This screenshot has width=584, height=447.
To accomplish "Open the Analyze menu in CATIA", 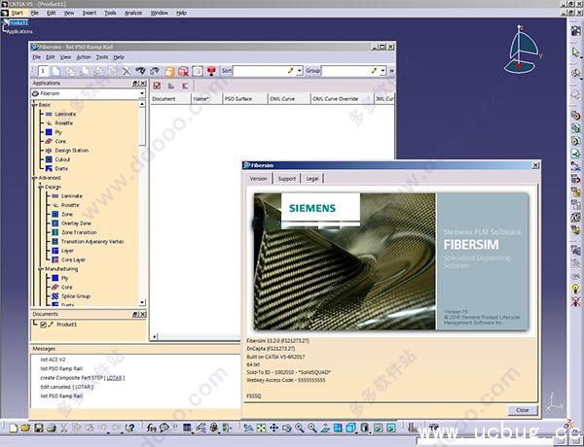I will click(x=131, y=13).
